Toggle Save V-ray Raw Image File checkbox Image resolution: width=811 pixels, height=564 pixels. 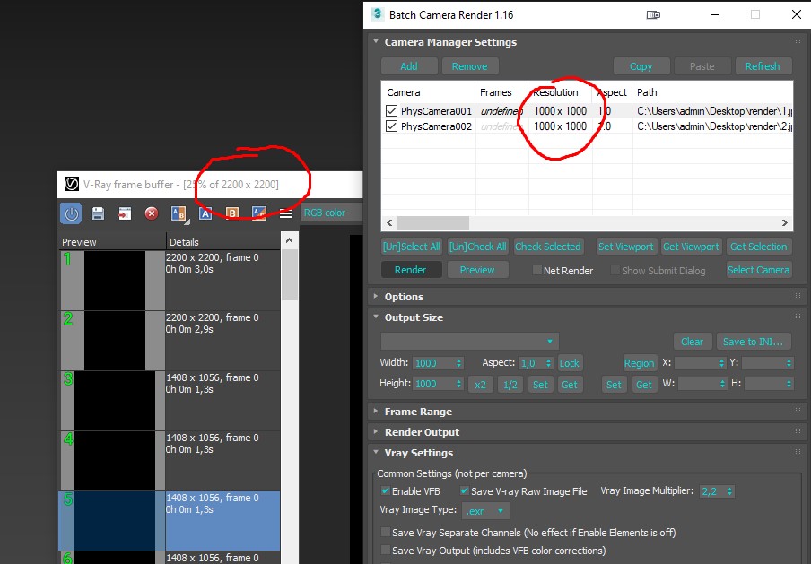point(465,491)
